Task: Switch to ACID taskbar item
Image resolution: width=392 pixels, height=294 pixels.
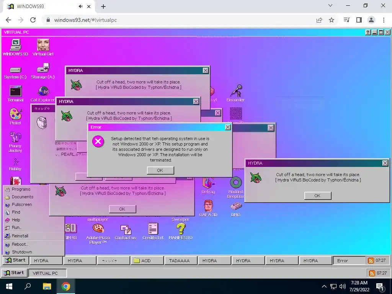Action: pyautogui.click(x=147, y=260)
